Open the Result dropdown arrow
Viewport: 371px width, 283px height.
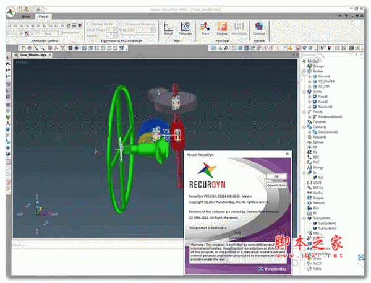pos(168,37)
